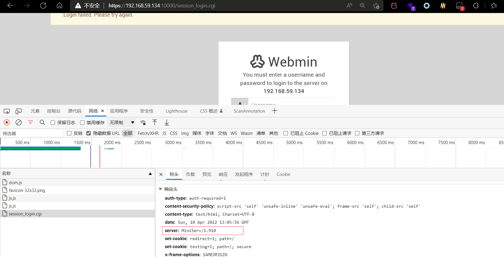Image resolution: width=504 pixels, height=257 pixels.
Task: Open the favorites list star icon
Action: coord(494,6)
